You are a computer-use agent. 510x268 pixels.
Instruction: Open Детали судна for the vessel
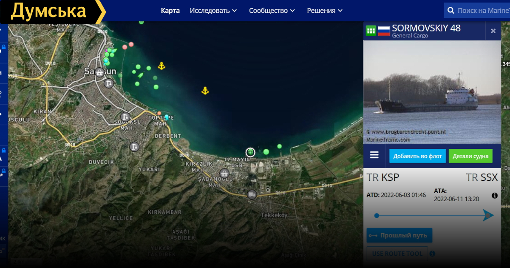[470, 156]
